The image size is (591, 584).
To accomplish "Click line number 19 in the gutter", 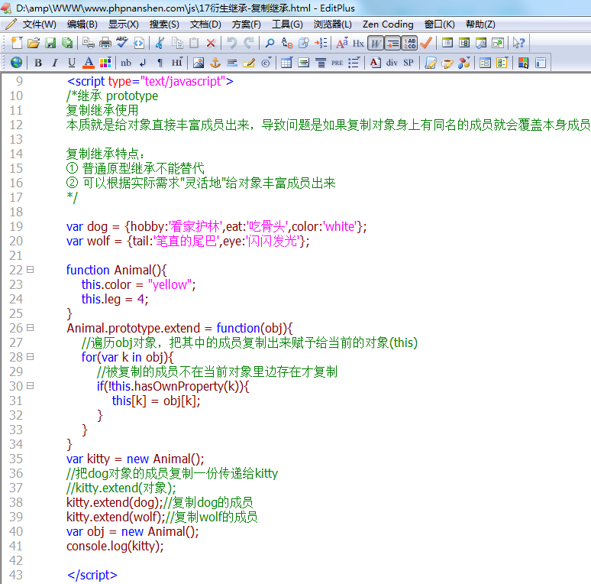I will click(x=16, y=226).
